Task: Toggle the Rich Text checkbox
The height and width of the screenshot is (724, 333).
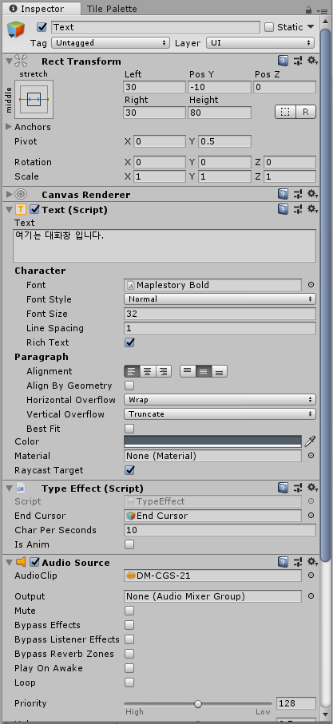Action: 129,342
